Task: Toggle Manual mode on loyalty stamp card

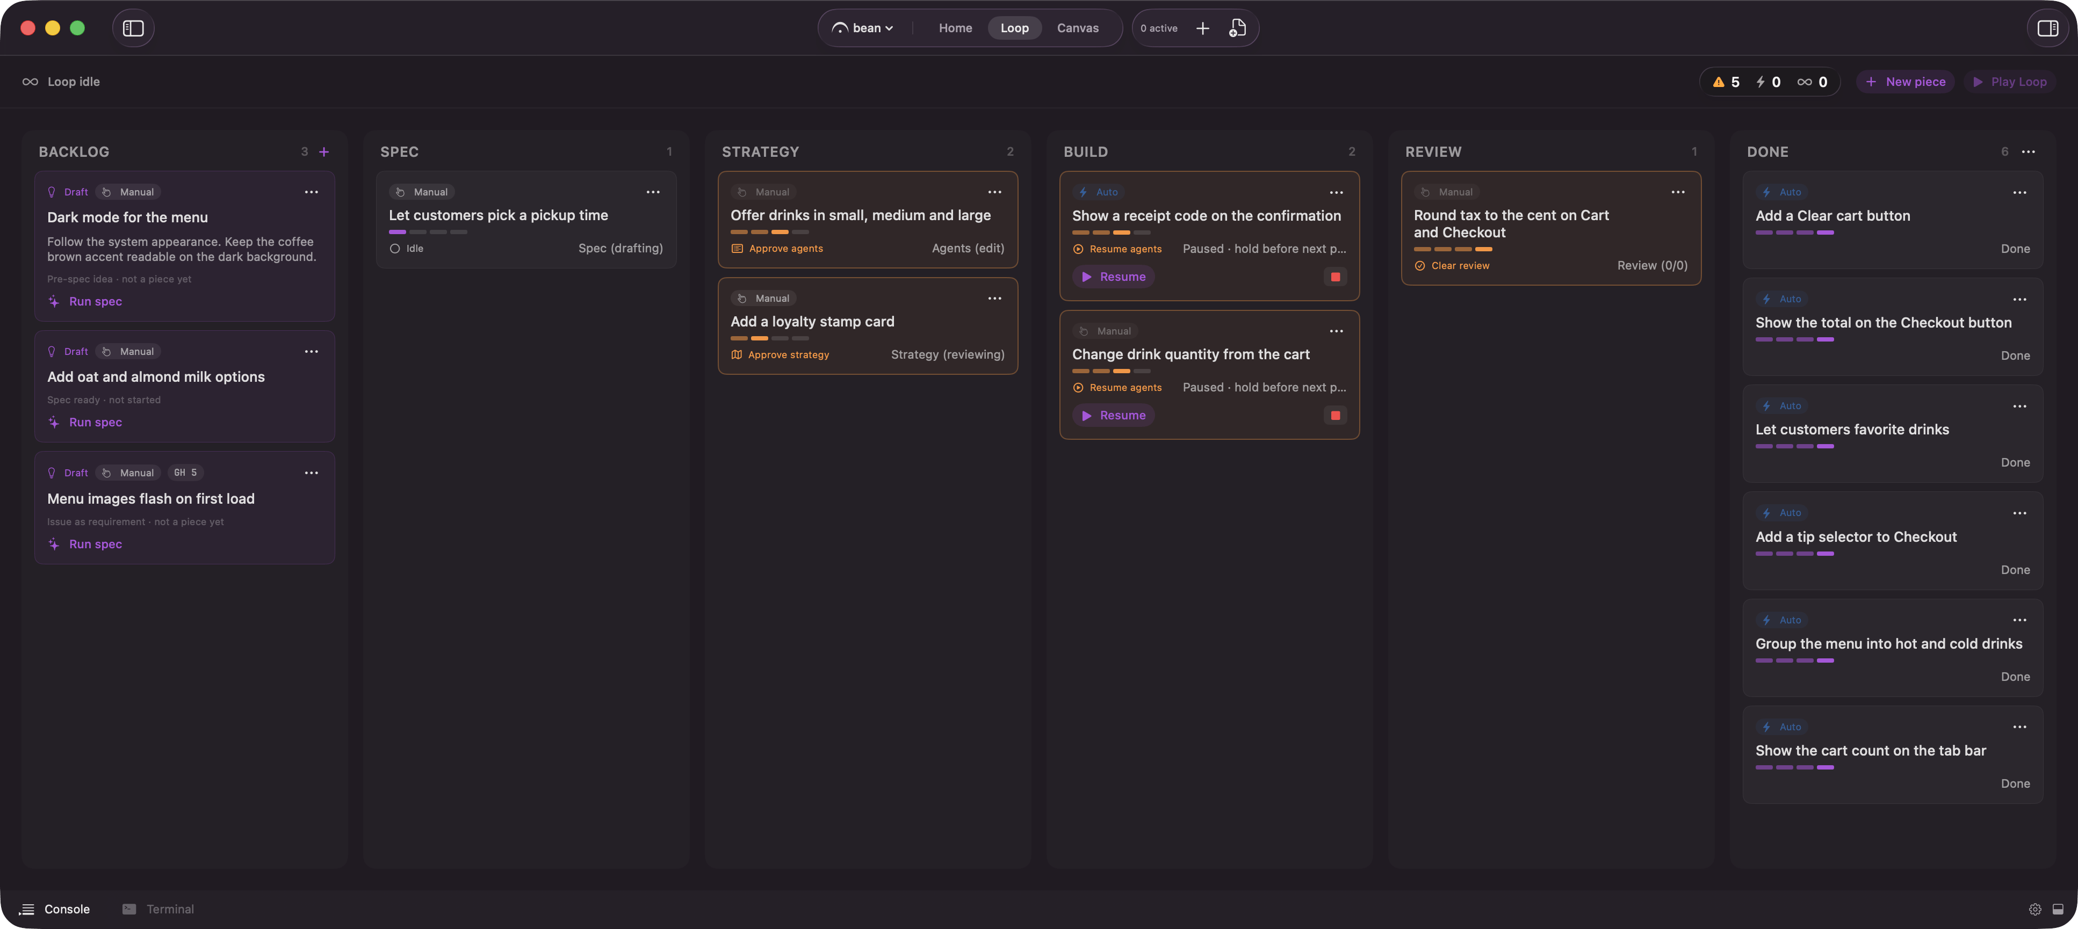Action: [x=763, y=299]
